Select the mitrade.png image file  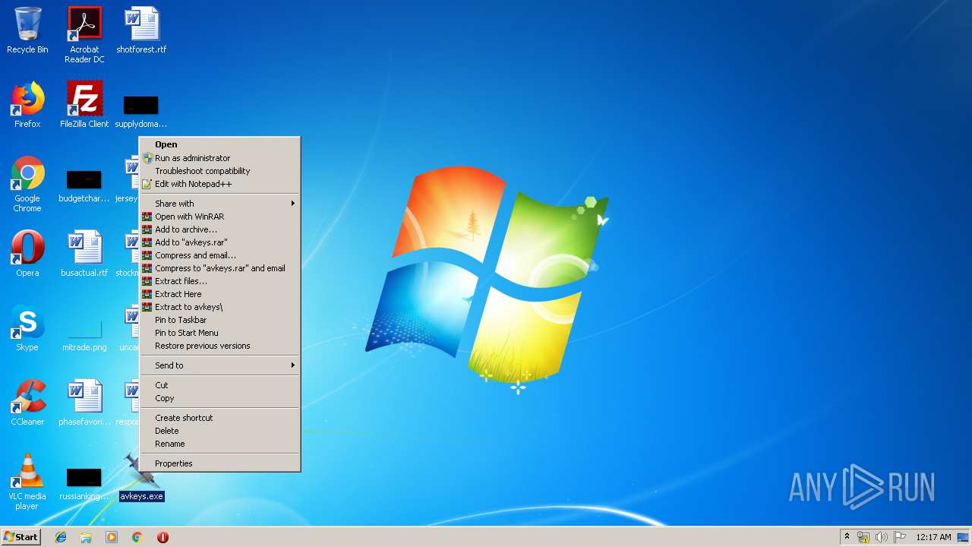click(x=84, y=335)
